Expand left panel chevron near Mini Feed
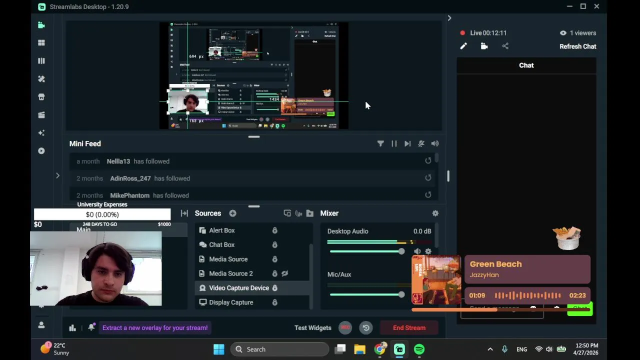Screen dimensions: 640x360 pos(57,175)
